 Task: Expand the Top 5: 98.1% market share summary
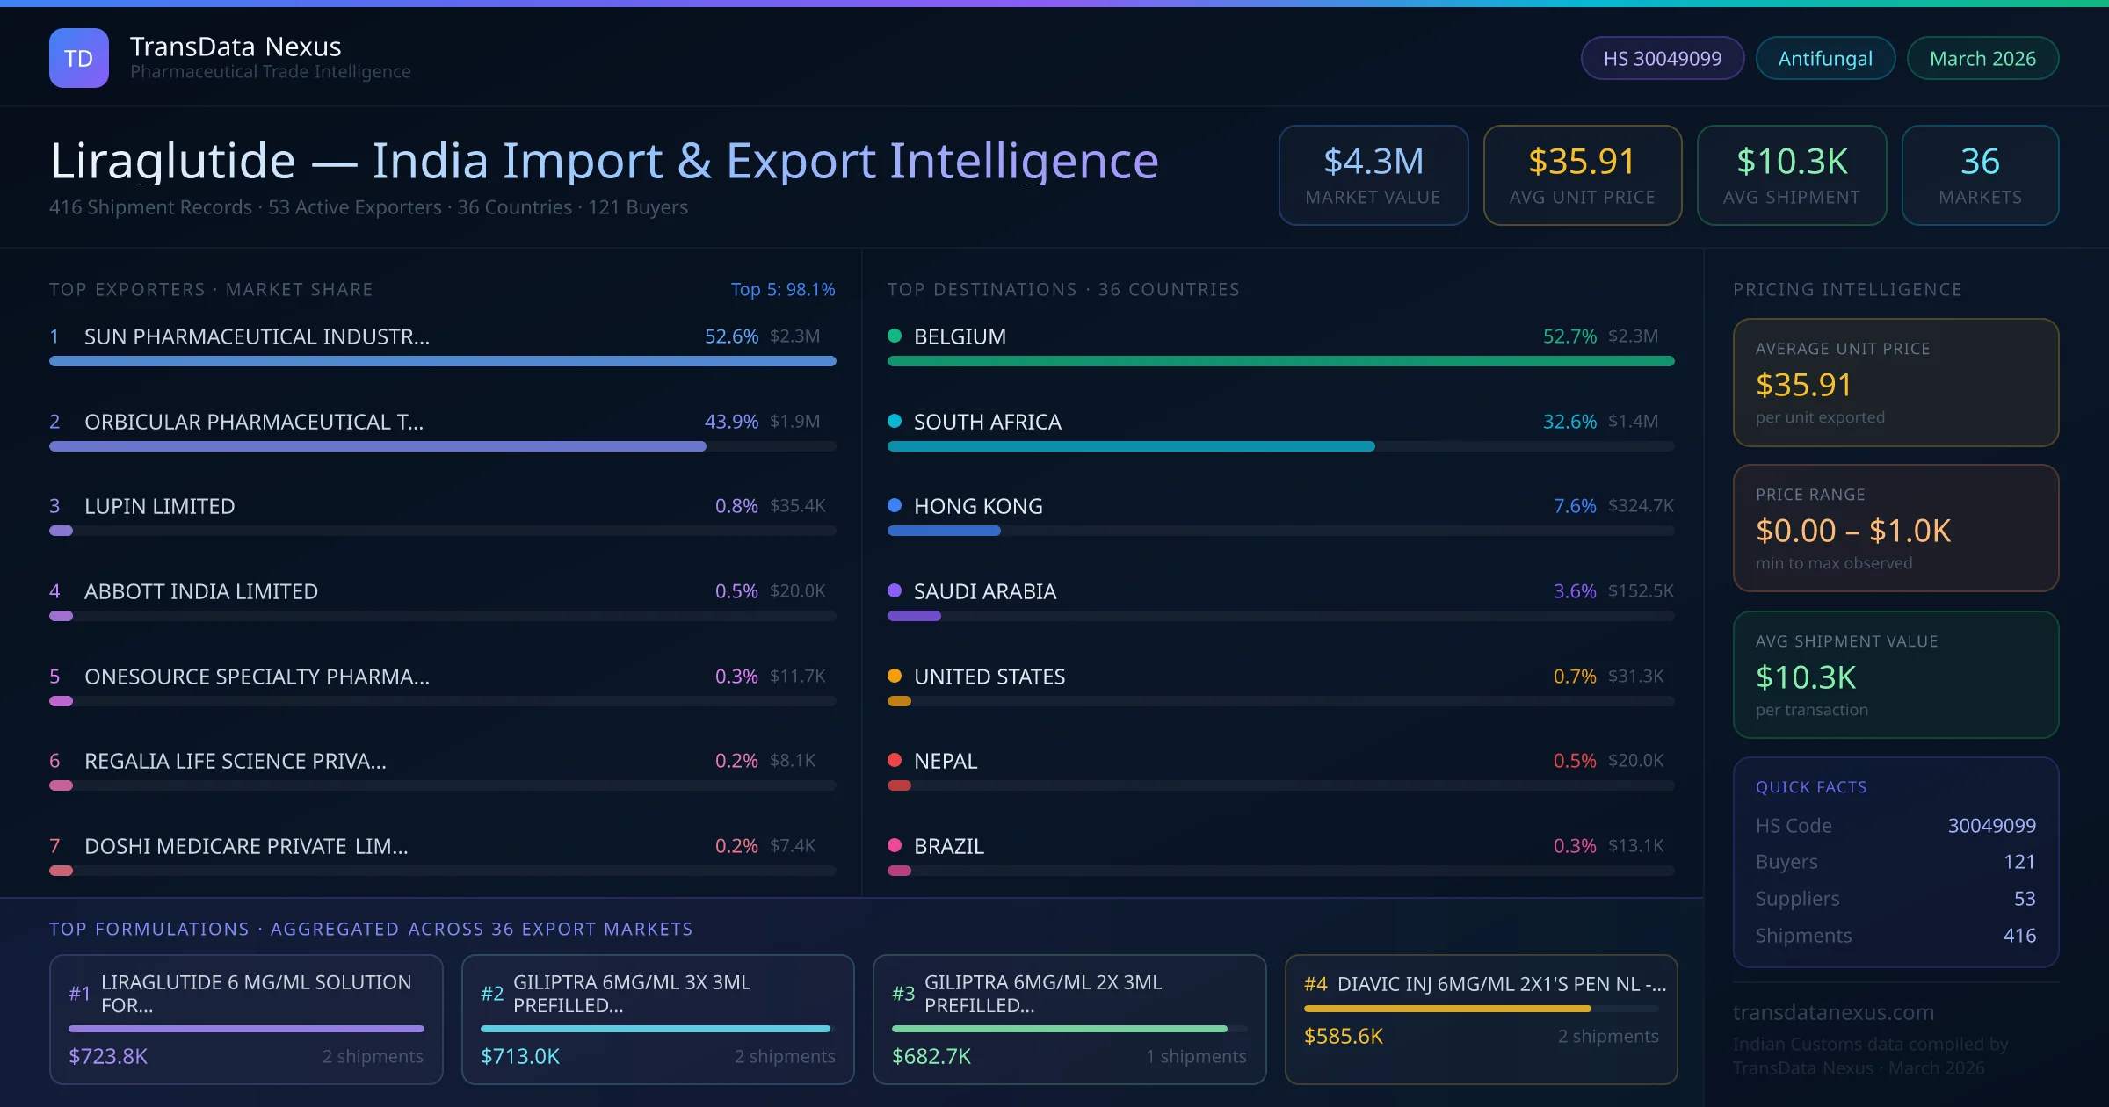[783, 288]
